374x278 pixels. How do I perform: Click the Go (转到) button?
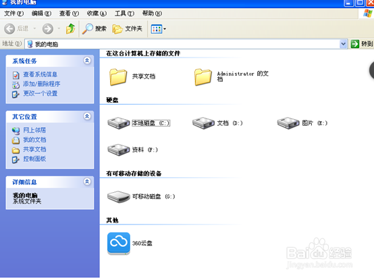click(x=362, y=44)
